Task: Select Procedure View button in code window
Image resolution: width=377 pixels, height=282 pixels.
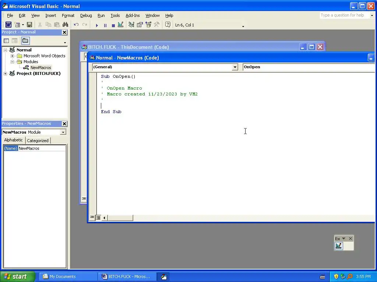Action: [x=92, y=217]
